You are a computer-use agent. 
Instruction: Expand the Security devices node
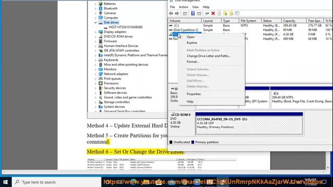point(96,88)
